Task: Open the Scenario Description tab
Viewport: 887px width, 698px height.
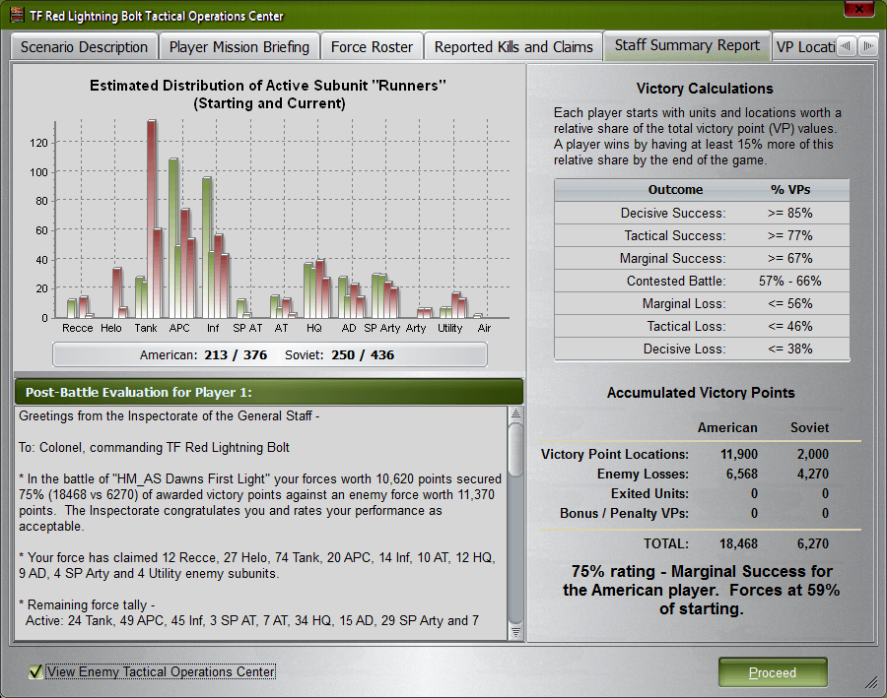Action: point(84,47)
